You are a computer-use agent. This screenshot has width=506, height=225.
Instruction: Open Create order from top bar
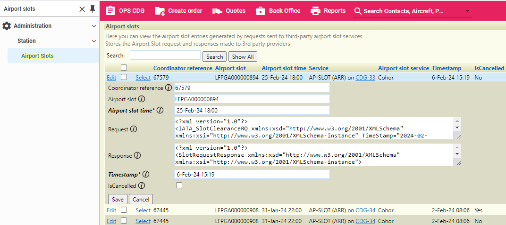178,11
